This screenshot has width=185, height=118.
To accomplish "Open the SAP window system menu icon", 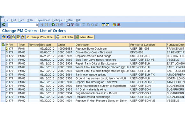I will [3, 17].
